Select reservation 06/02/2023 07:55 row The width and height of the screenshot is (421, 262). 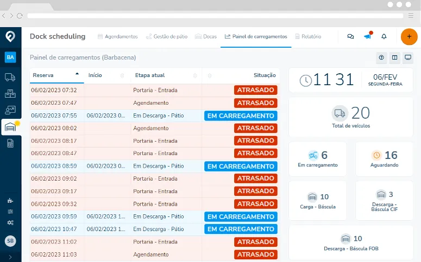click(x=155, y=116)
